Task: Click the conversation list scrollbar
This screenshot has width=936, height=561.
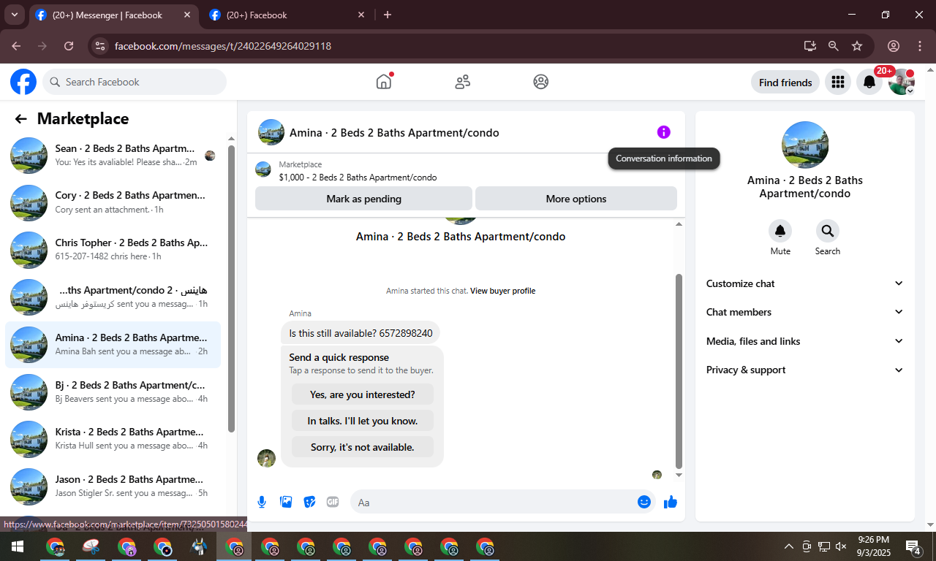Action: point(232,289)
